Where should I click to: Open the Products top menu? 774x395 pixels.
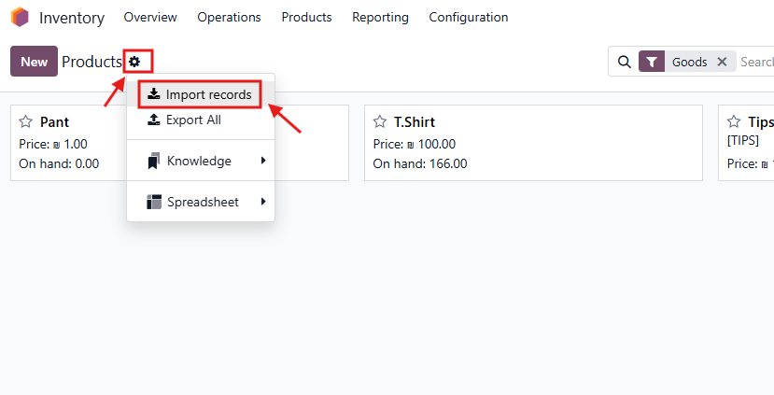(306, 17)
